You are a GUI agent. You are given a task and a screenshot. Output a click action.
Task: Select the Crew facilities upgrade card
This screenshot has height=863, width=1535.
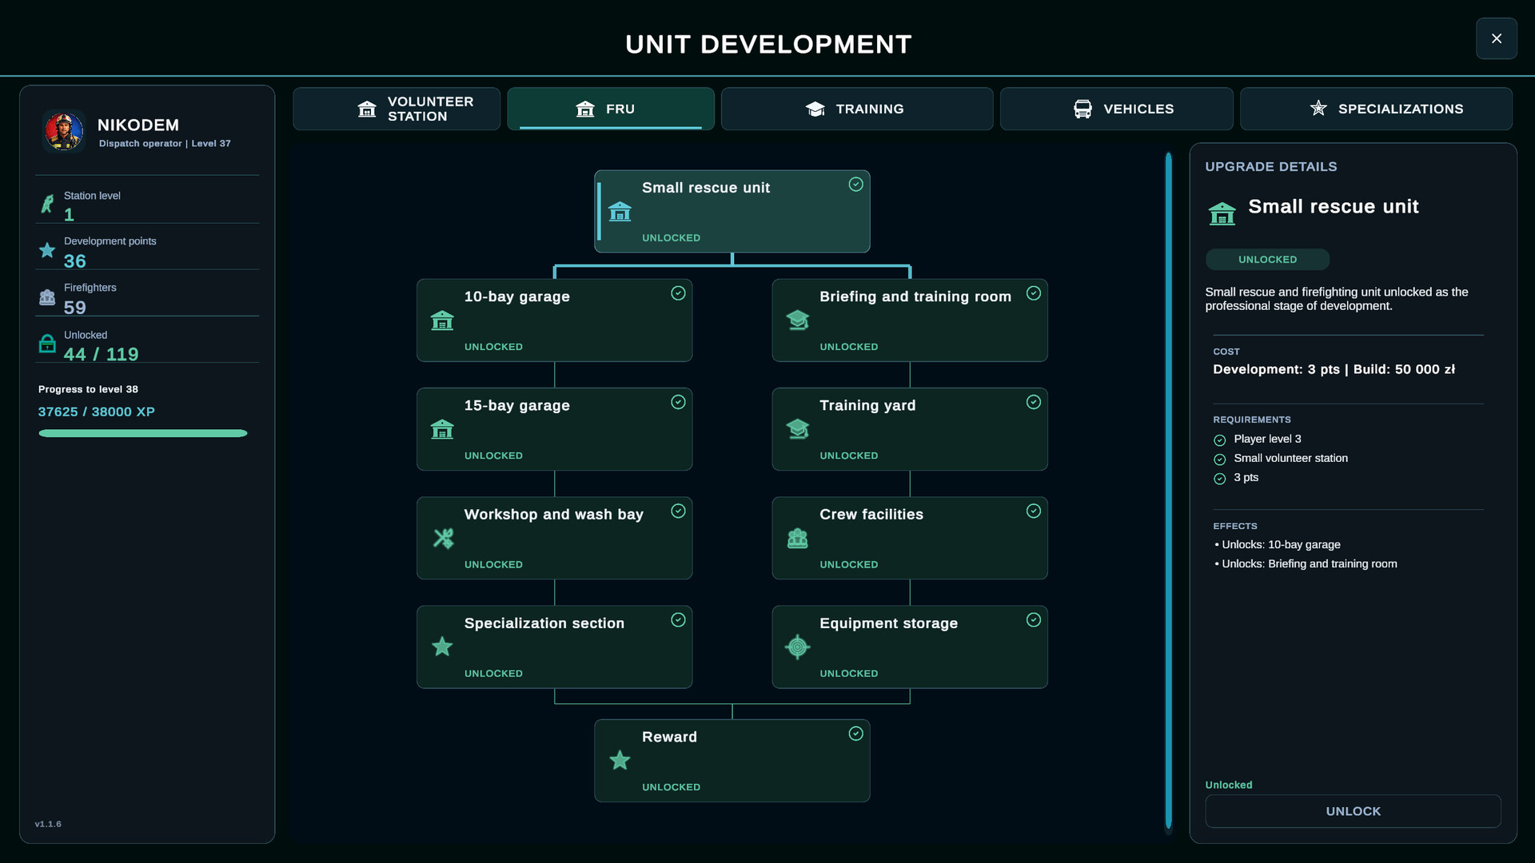click(910, 539)
